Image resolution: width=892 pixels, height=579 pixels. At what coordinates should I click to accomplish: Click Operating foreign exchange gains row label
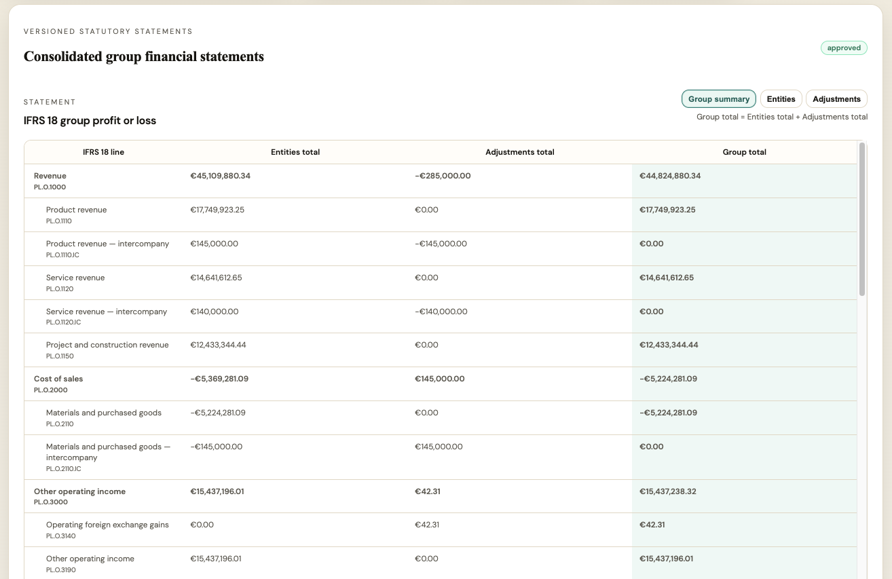pyautogui.click(x=107, y=525)
